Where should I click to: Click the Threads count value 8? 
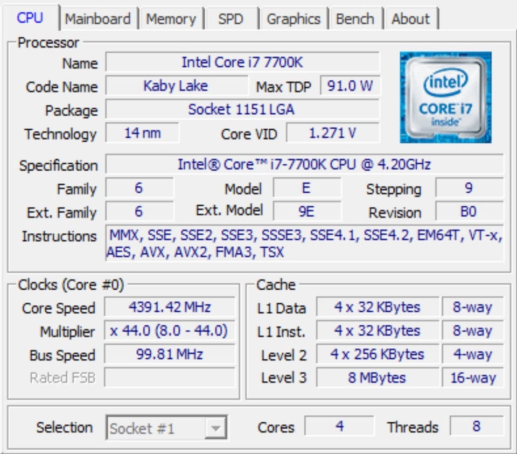pos(477,426)
